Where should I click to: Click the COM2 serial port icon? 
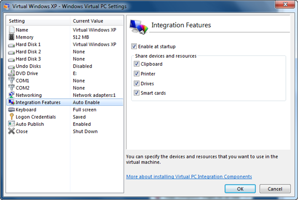pos(11,88)
